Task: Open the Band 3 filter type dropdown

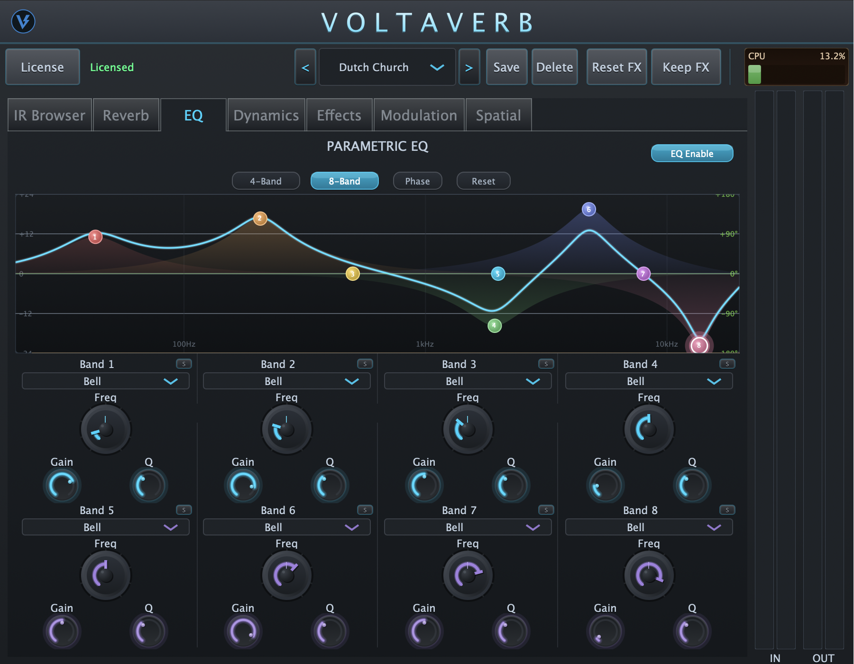Action: coord(467,381)
